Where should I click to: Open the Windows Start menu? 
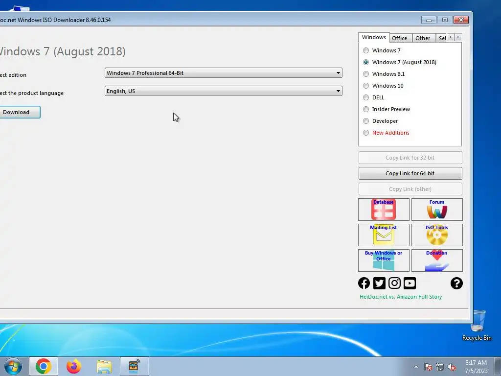(x=13, y=366)
